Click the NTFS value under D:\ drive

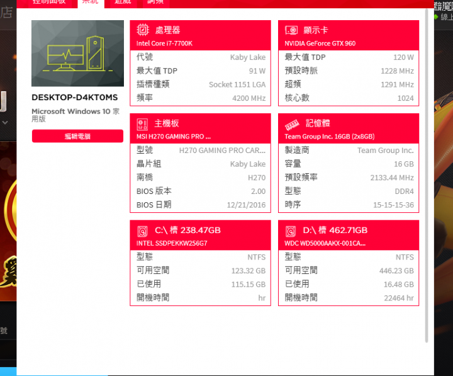click(405, 257)
